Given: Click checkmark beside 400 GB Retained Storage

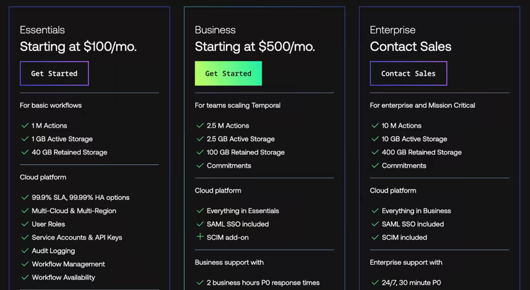Looking at the screenshot, I should 375,152.
